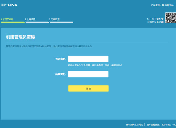Click the white progress bar under 上网设置
The width and height of the screenshot is (176, 128).
tap(37, 22)
